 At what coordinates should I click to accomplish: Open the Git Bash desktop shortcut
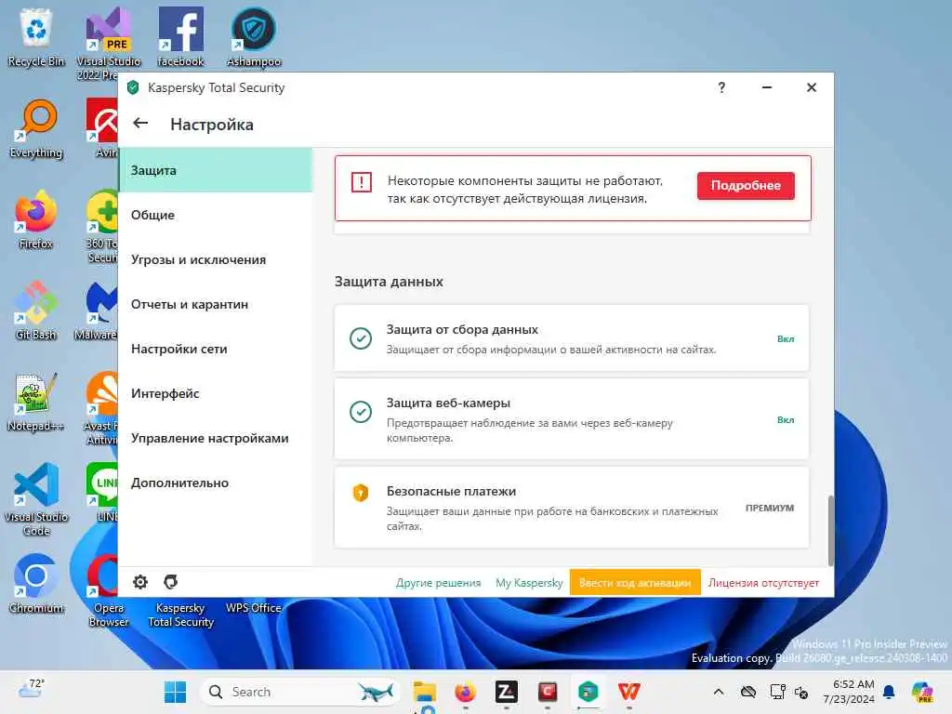click(x=36, y=311)
